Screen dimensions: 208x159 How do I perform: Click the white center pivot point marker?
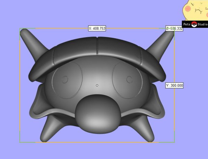[97, 85]
